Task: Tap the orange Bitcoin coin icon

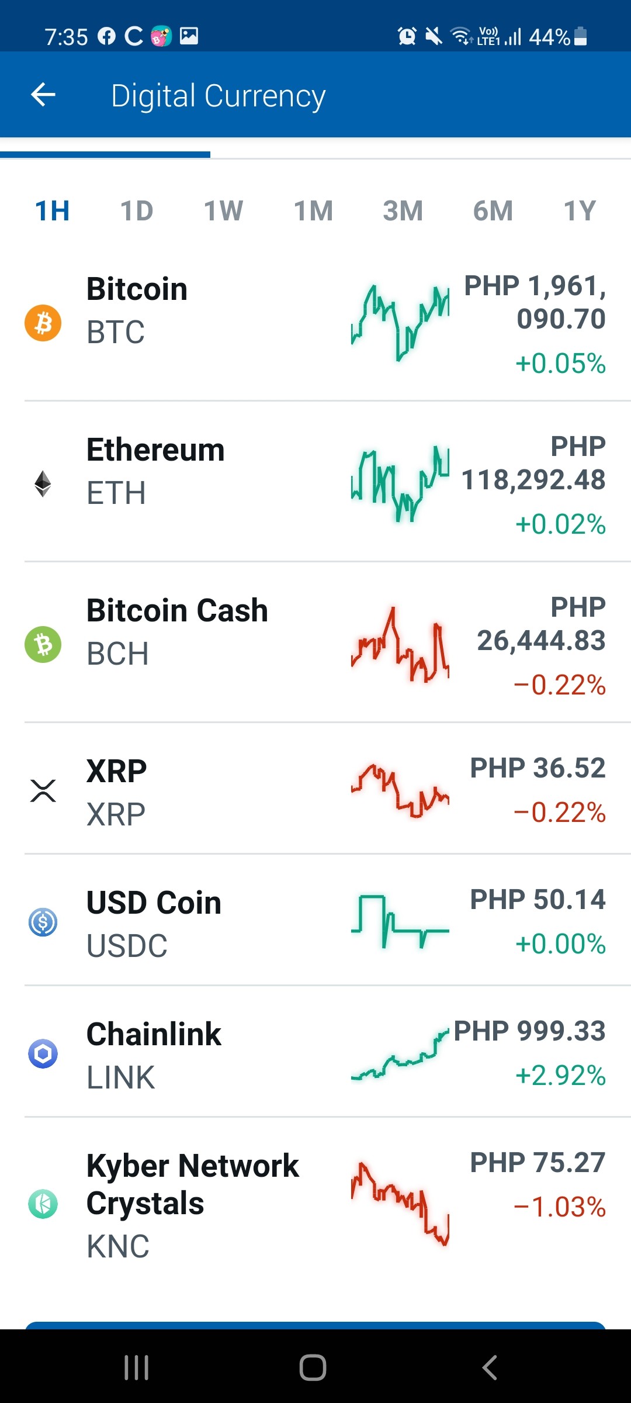Action: 43,323
